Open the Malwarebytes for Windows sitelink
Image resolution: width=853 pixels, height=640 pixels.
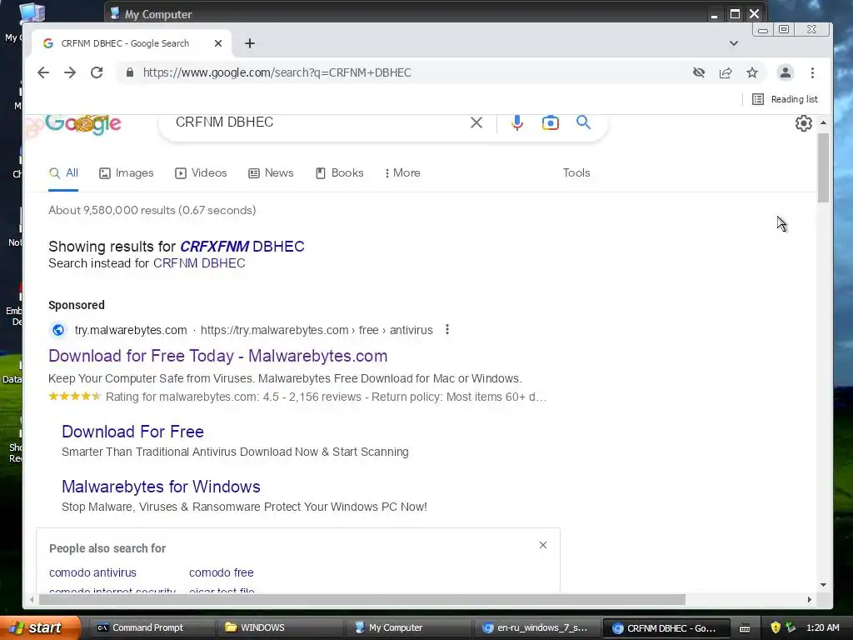tap(161, 487)
